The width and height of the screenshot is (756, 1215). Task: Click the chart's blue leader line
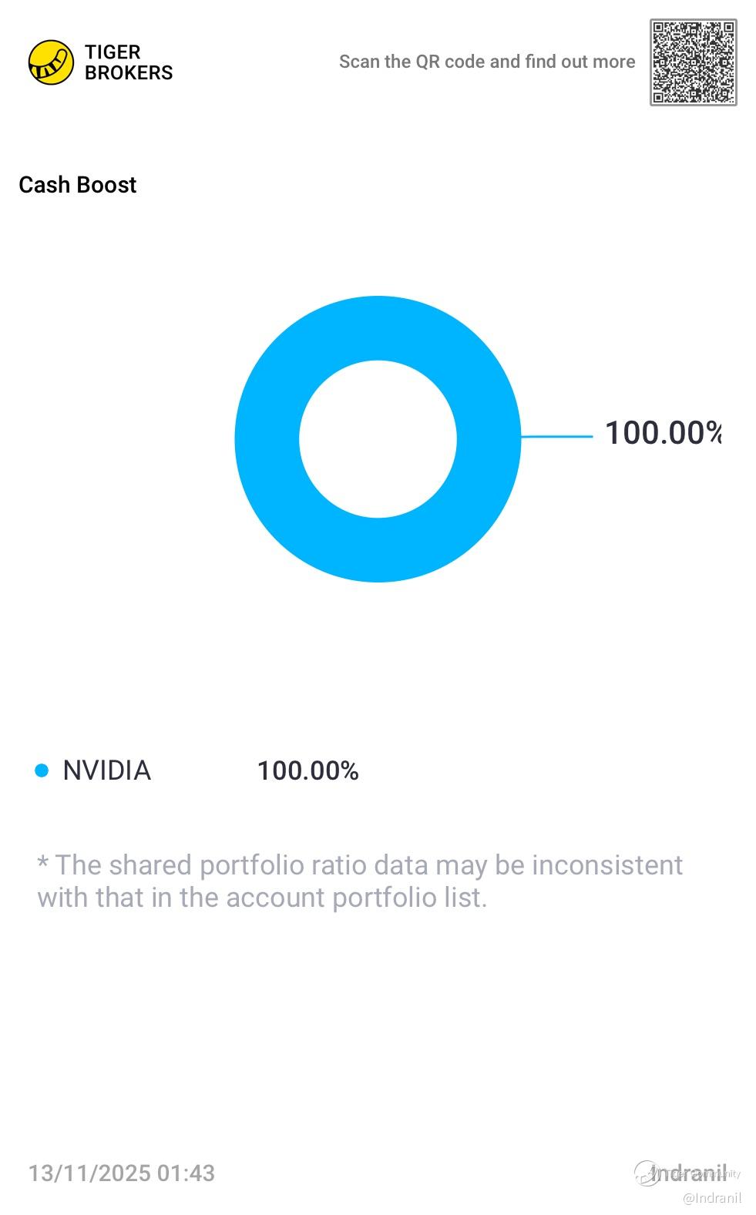(x=556, y=437)
